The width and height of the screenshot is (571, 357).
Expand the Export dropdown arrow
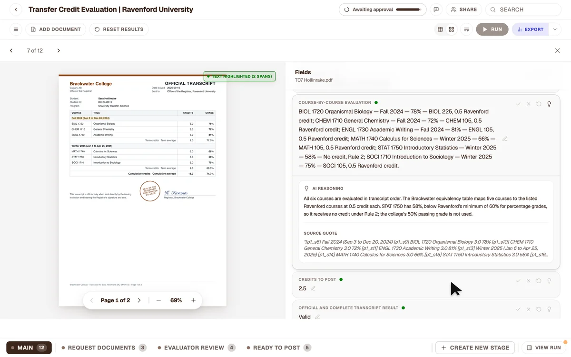point(555,30)
